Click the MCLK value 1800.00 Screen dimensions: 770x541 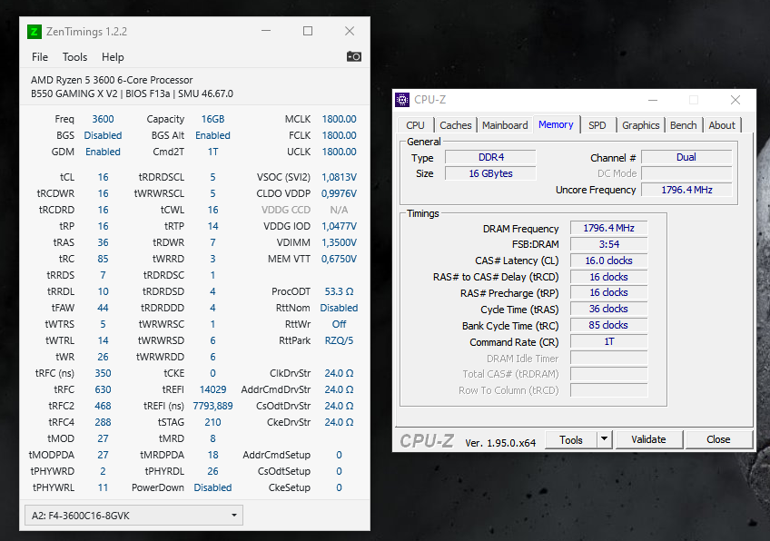339,119
